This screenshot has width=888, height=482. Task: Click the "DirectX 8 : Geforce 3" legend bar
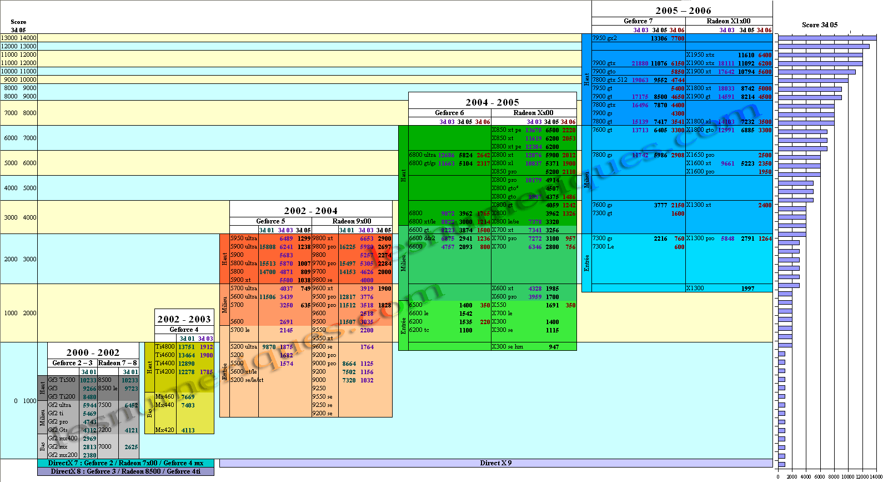coord(126,471)
